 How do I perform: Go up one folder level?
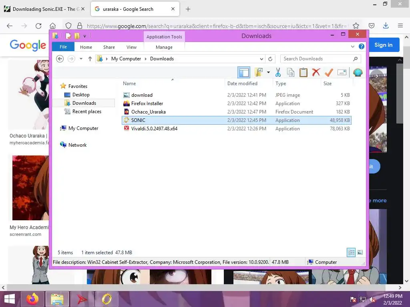[x=90, y=59]
